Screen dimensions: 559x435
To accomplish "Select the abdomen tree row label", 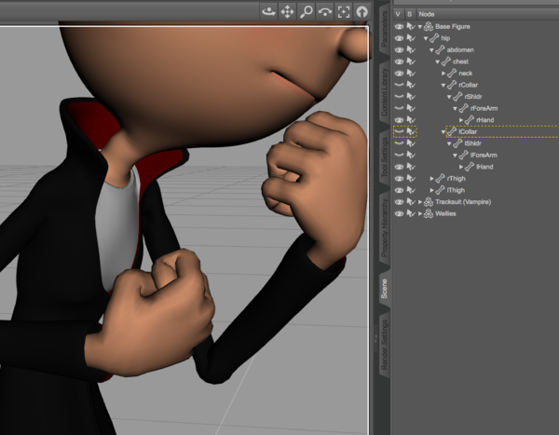I will 460,50.
